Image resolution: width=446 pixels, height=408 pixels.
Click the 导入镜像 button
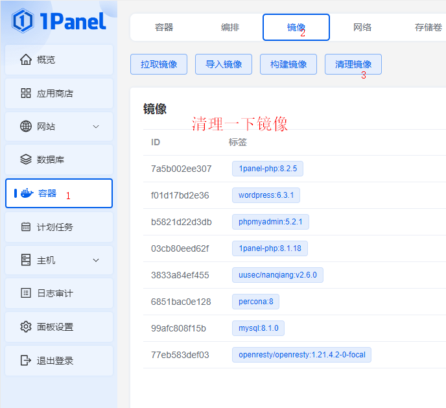pyautogui.click(x=224, y=64)
